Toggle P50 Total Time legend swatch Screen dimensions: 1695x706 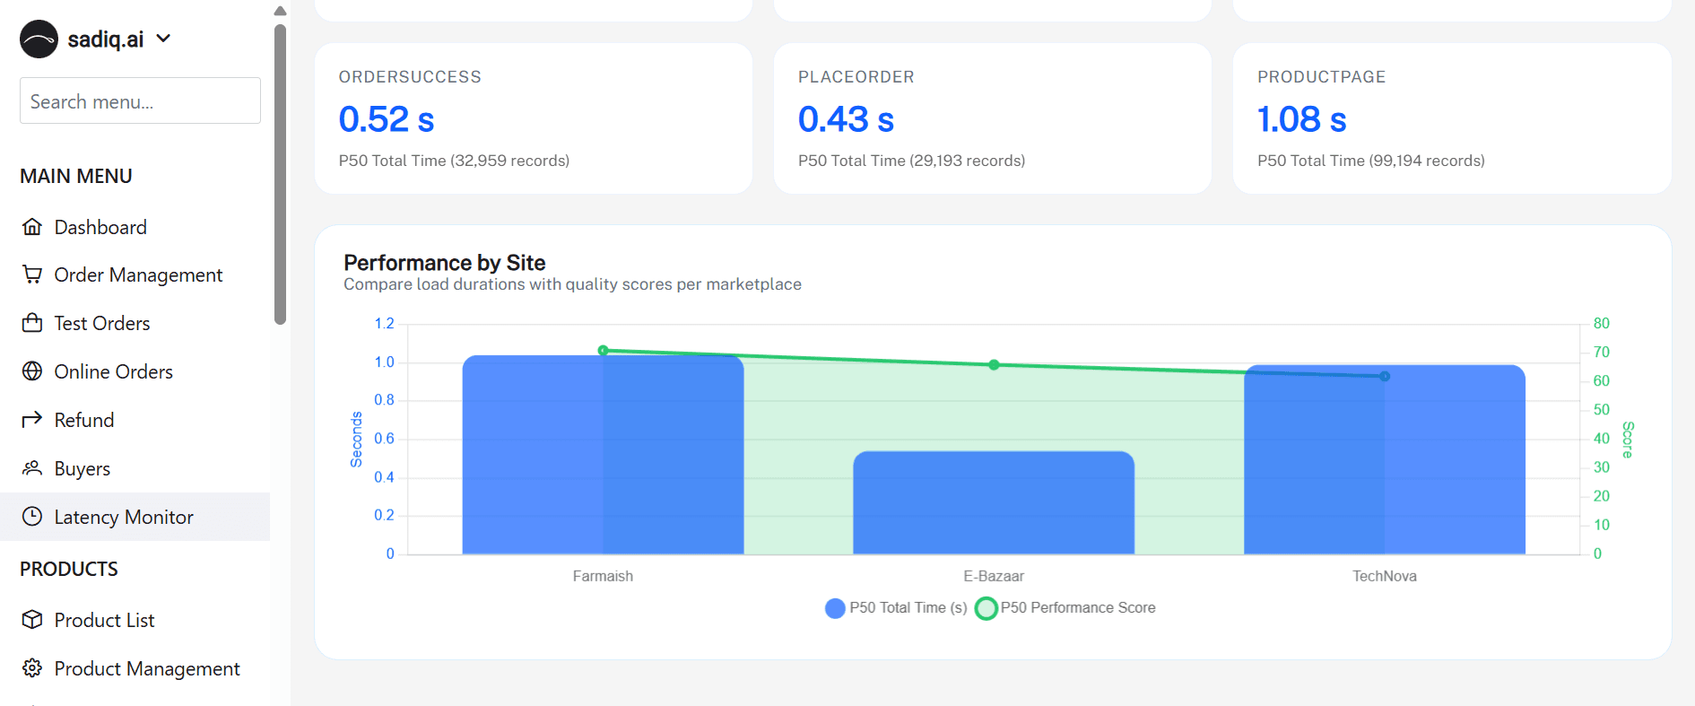point(835,608)
